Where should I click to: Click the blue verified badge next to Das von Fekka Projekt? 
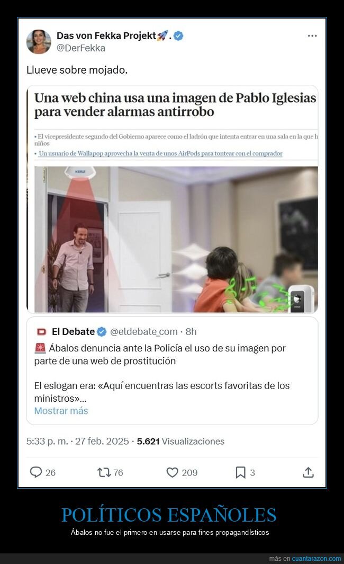178,36
